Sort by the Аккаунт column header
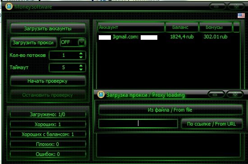 pos(131,27)
